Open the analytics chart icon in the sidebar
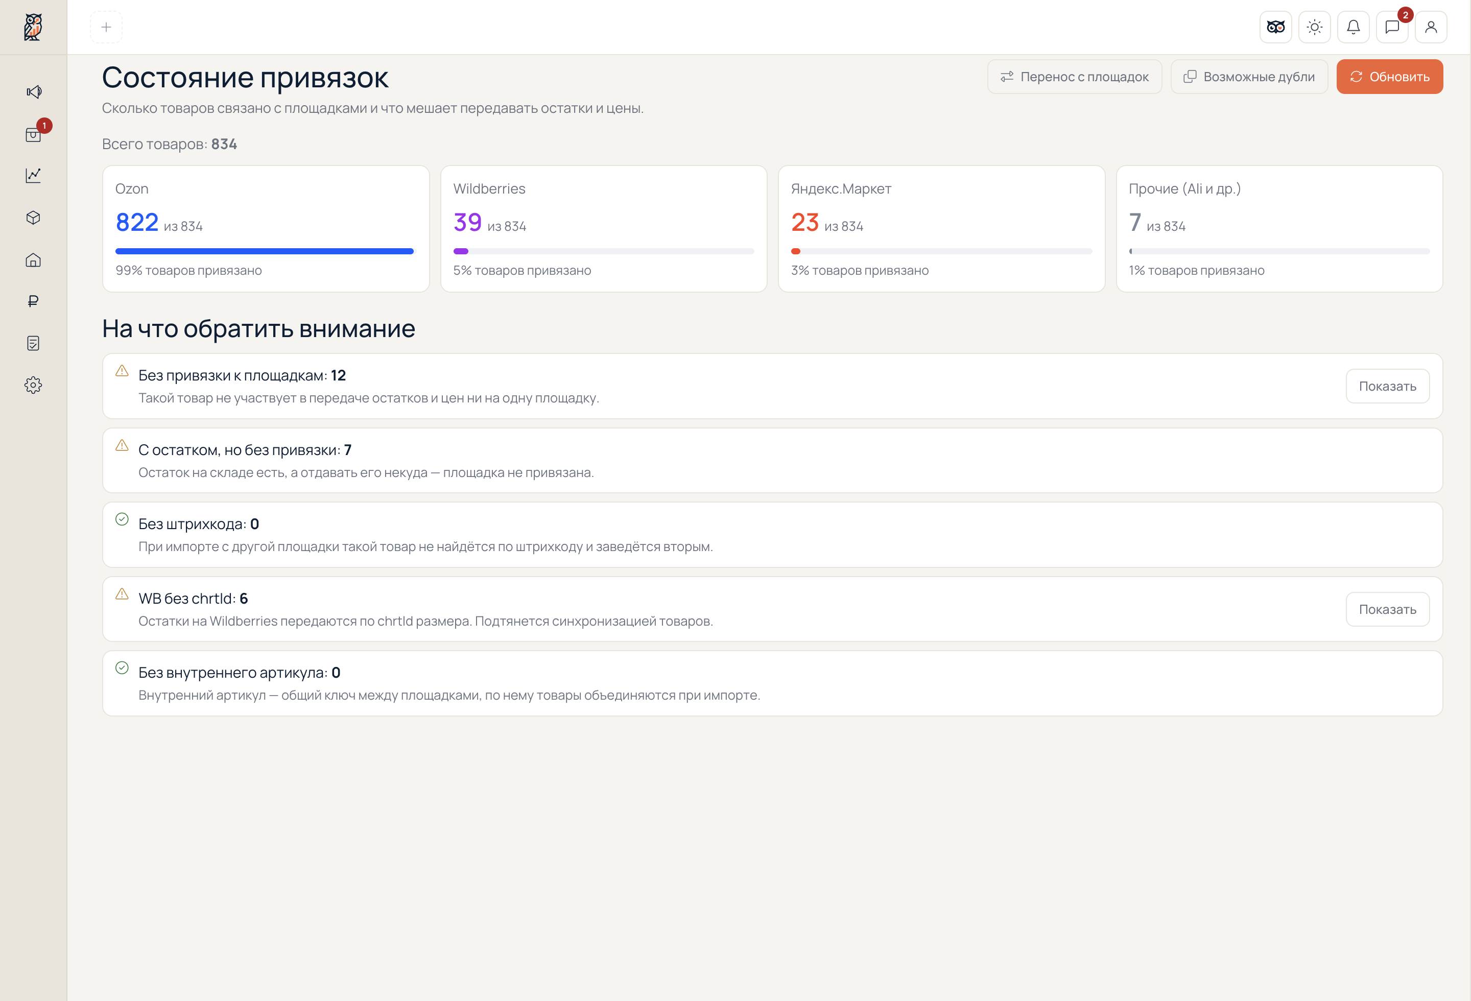The height and width of the screenshot is (1001, 1471). click(x=34, y=175)
